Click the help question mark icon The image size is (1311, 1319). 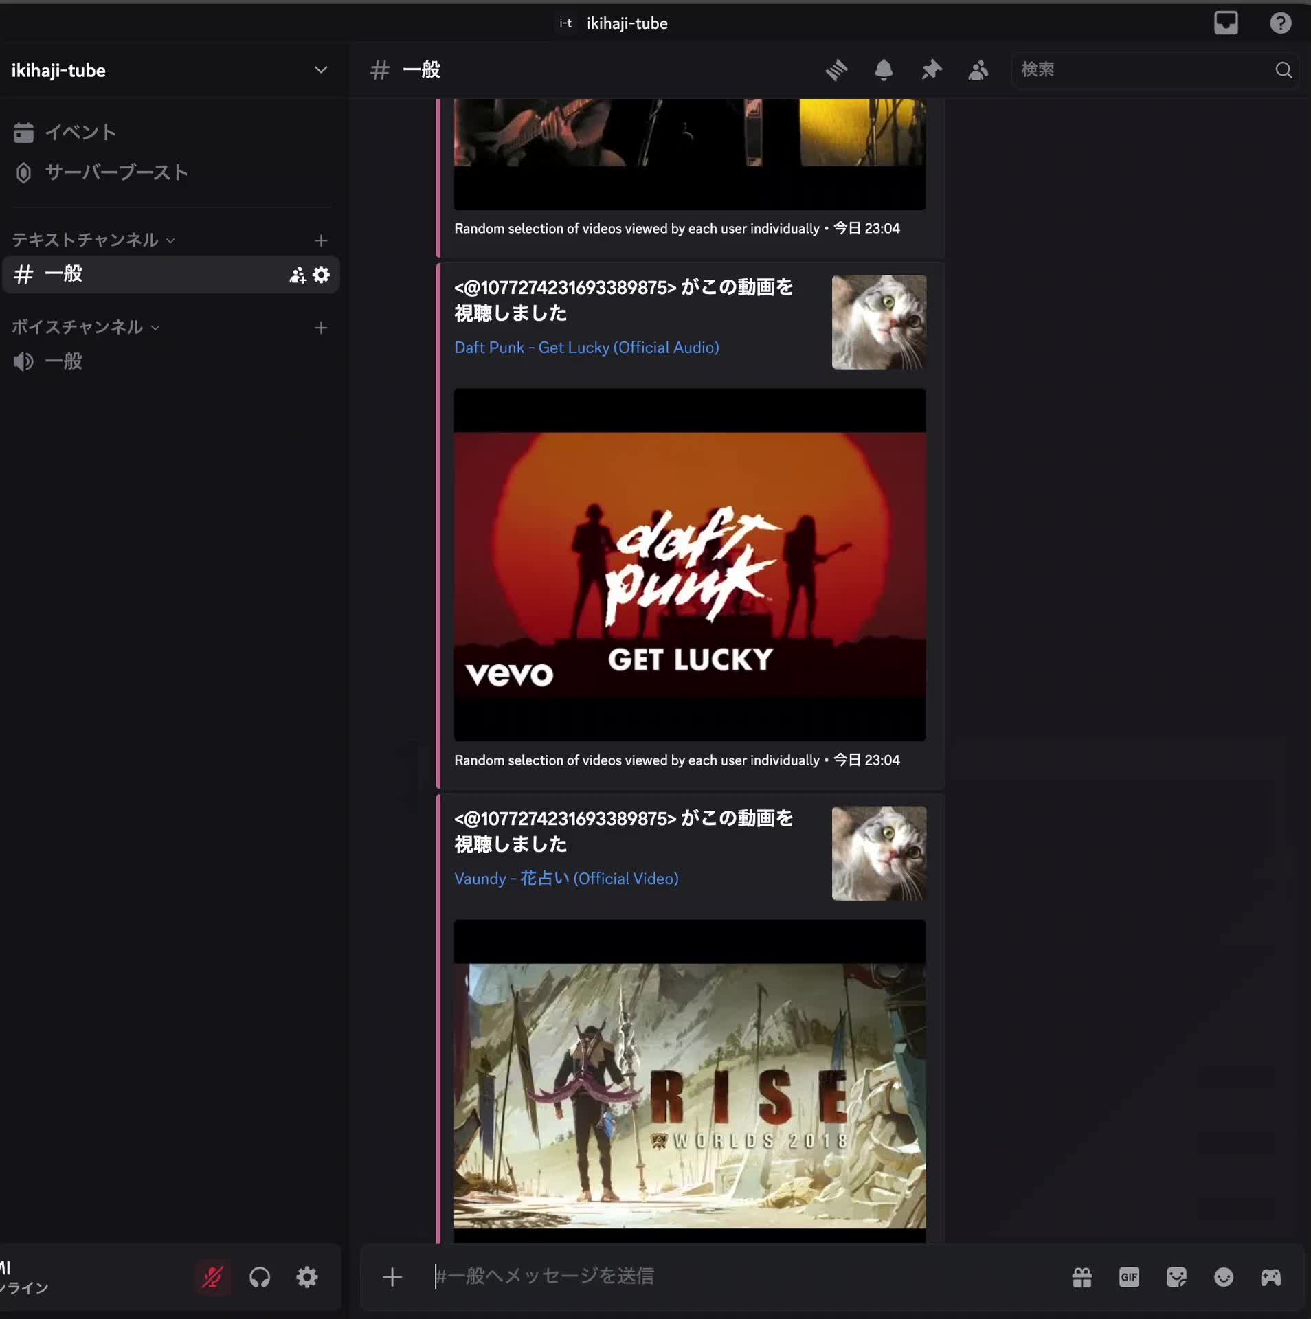[1280, 23]
